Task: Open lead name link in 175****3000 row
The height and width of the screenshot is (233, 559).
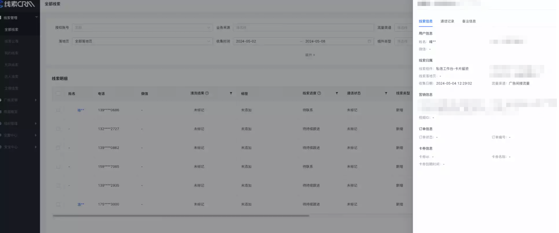Action: coord(81,204)
